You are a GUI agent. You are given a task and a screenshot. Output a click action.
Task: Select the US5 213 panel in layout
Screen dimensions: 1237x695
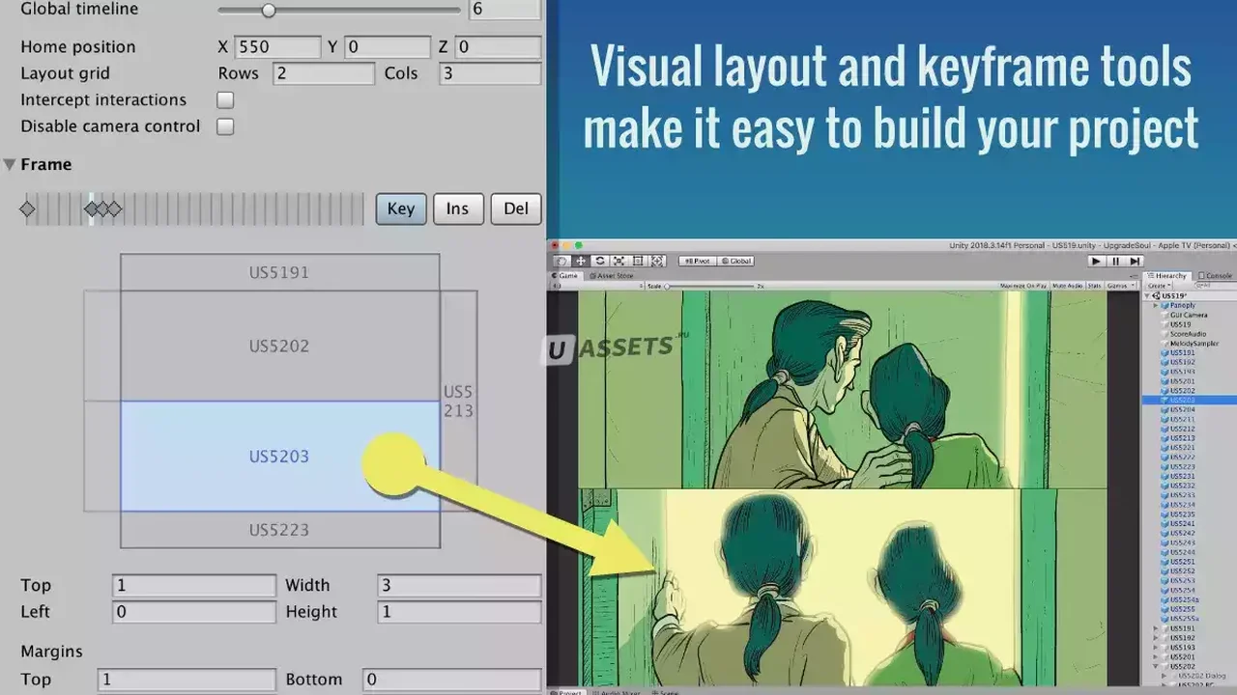[458, 402]
